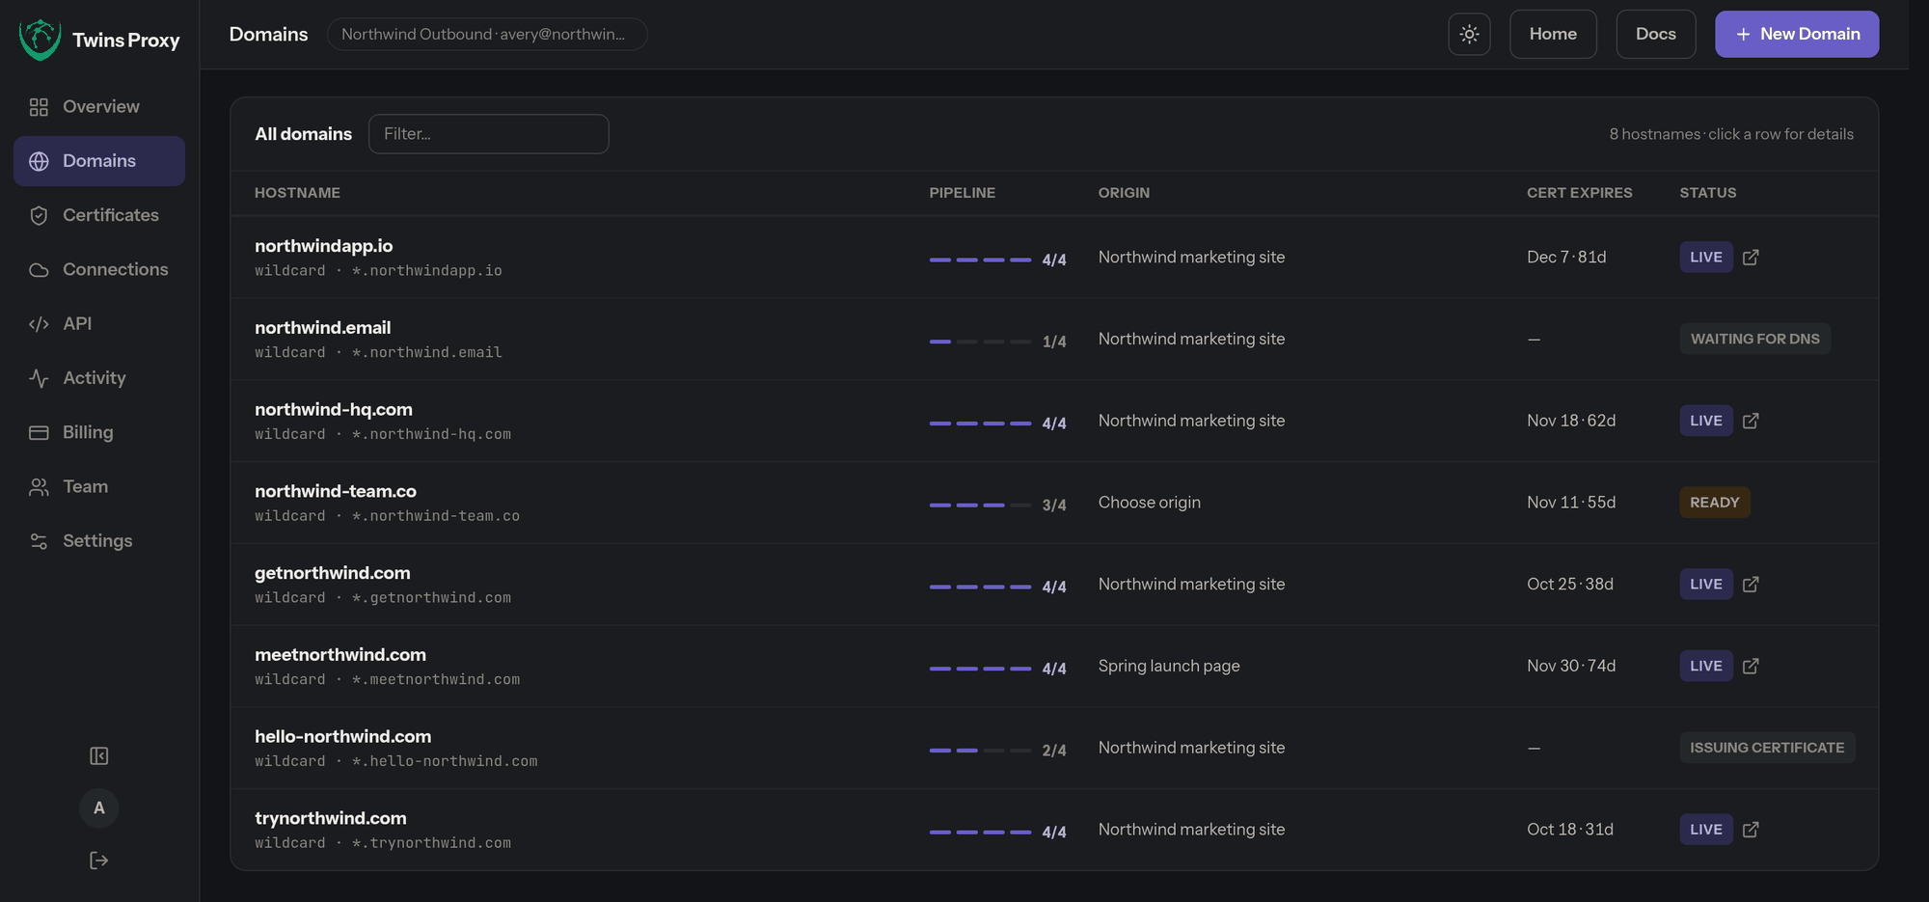Click the sign out icon

click(98, 860)
